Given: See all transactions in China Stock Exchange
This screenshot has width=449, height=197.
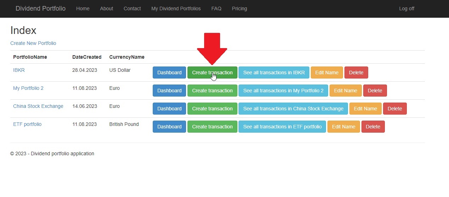Looking at the screenshot, I should [293, 109].
